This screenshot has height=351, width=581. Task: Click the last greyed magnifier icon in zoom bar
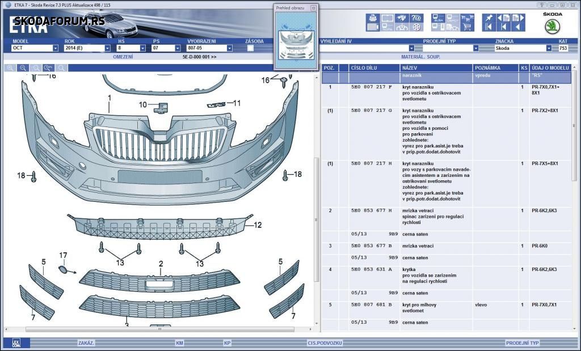tap(61, 67)
